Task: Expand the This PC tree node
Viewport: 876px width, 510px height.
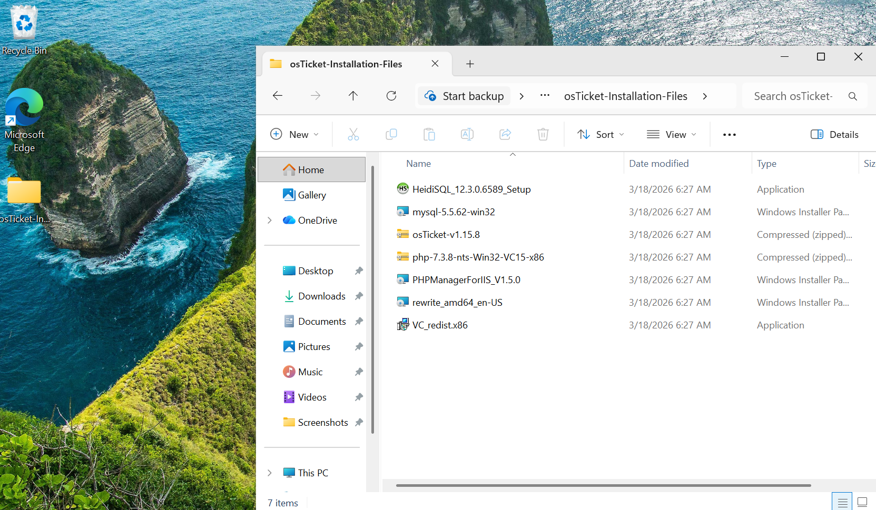Action: [270, 473]
